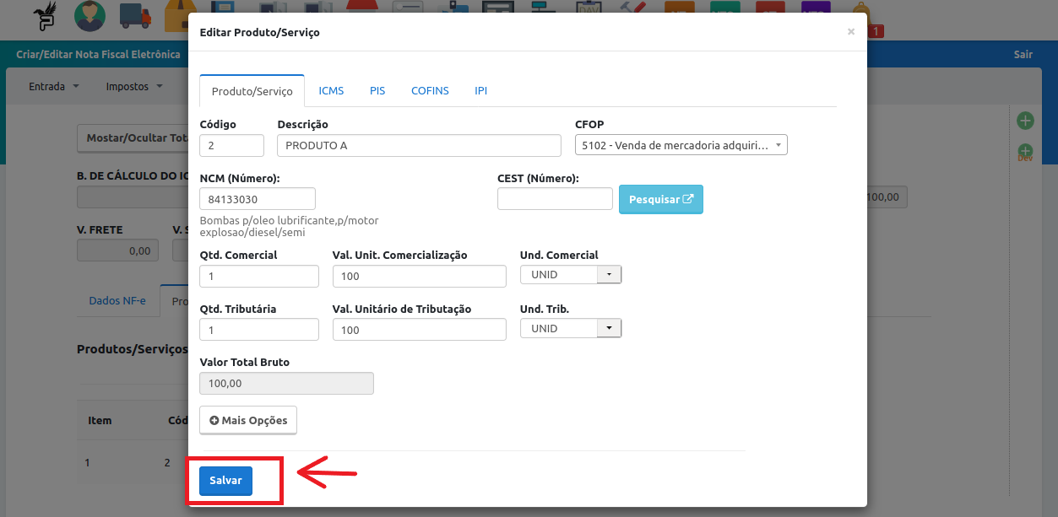Image resolution: width=1058 pixels, height=517 pixels.
Task: Focus the NCM (Número) input field
Action: coord(258,199)
